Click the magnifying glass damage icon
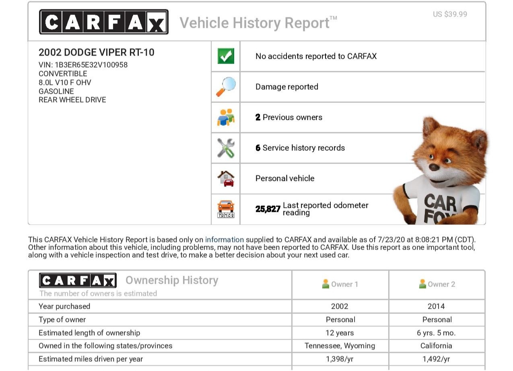The image size is (513, 371). (x=226, y=87)
